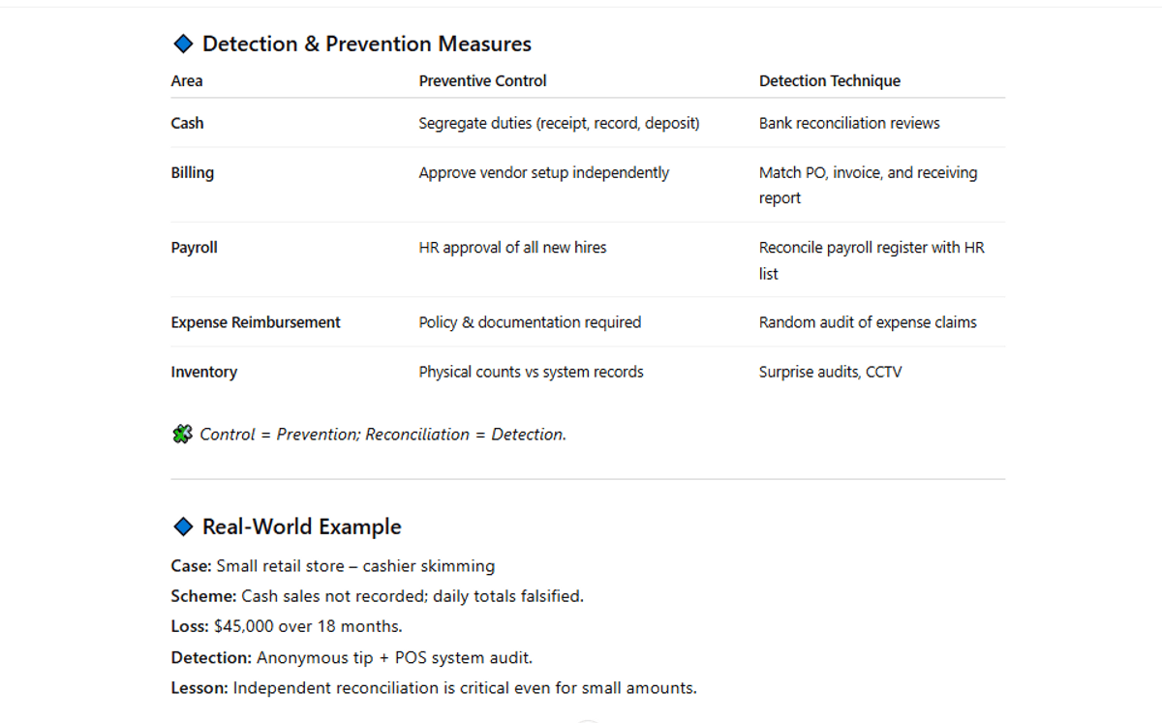Select the Payroll row label
1162x723 pixels.
click(194, 248)
